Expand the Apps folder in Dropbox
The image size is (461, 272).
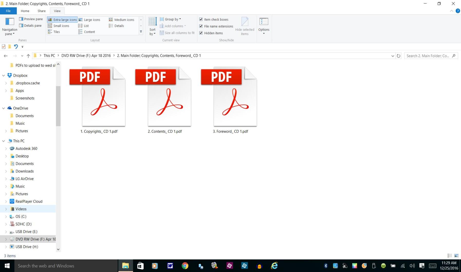(6, 91)
